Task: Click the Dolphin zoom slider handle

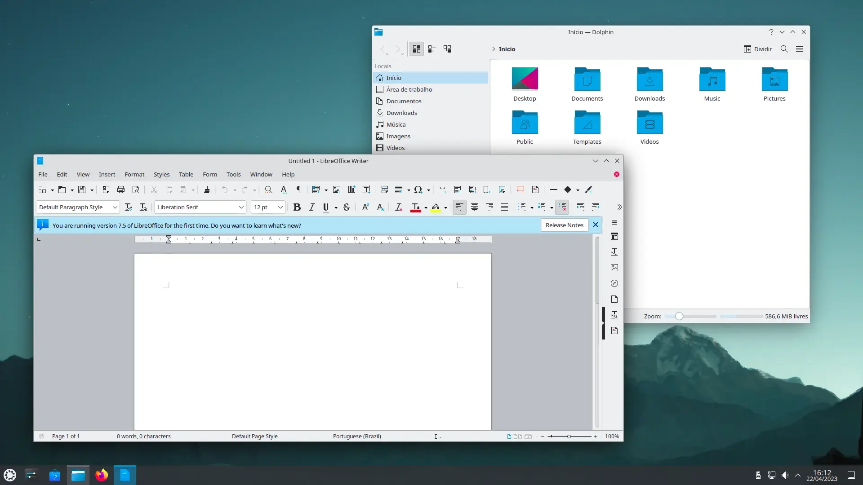Action: point(679,316)
